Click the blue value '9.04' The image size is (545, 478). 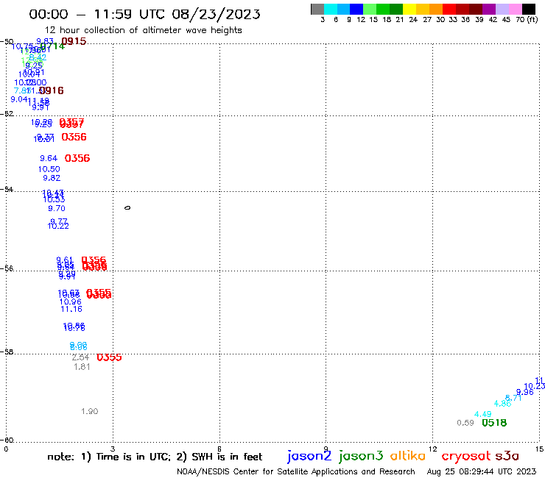tap(19, 99)
